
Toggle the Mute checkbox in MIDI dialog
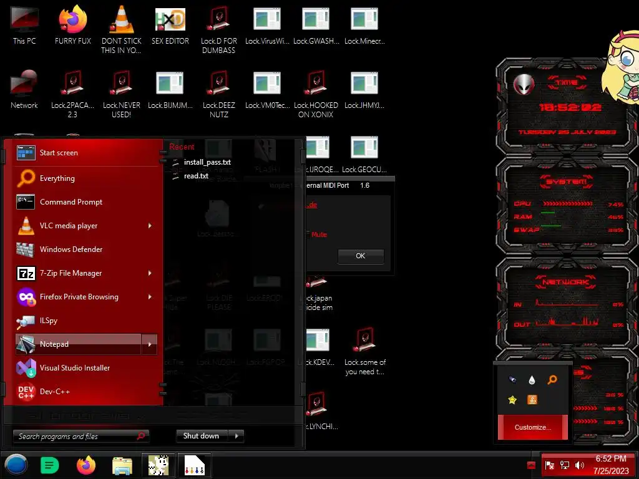[x=308, y=235]
